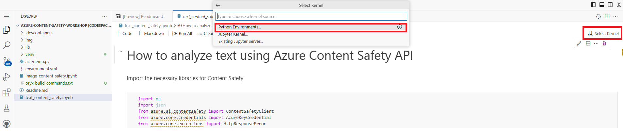Screen dimensions: 623x131
Task: Toggle the secondary side bar layout icon
Action: point(610,5)
